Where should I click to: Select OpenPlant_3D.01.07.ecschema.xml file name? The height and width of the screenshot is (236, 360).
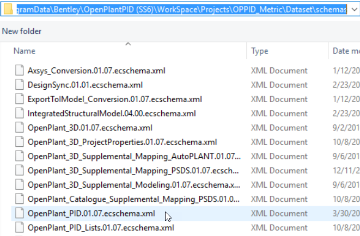point(90,128)
